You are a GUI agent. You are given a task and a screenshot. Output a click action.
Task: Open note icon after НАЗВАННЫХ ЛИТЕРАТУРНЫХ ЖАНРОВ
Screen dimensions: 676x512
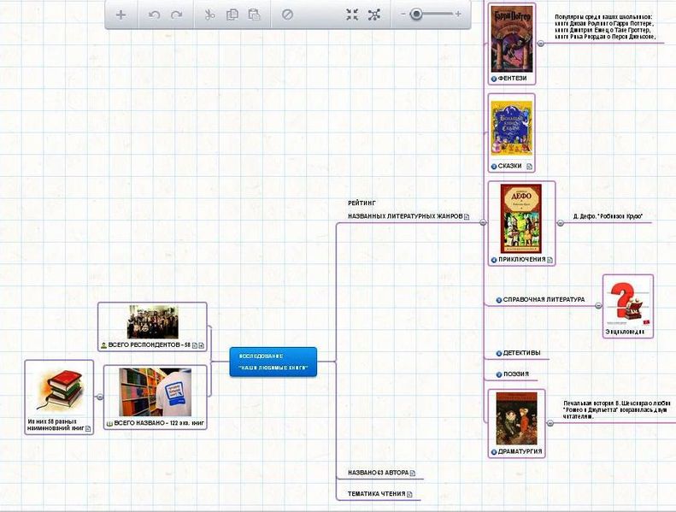(467, 216)
